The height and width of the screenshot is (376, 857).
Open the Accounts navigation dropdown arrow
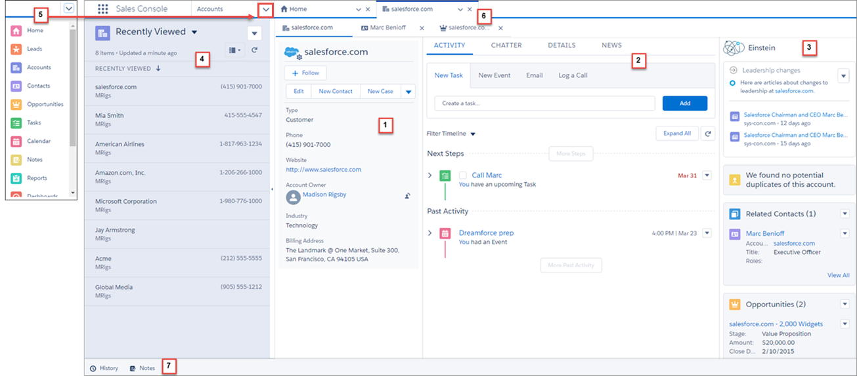coord(265,9)
